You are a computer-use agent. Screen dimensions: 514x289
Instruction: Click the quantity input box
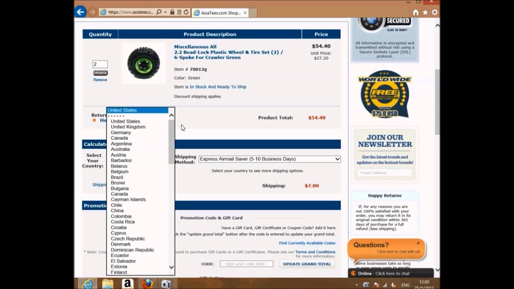coord(100,64)
